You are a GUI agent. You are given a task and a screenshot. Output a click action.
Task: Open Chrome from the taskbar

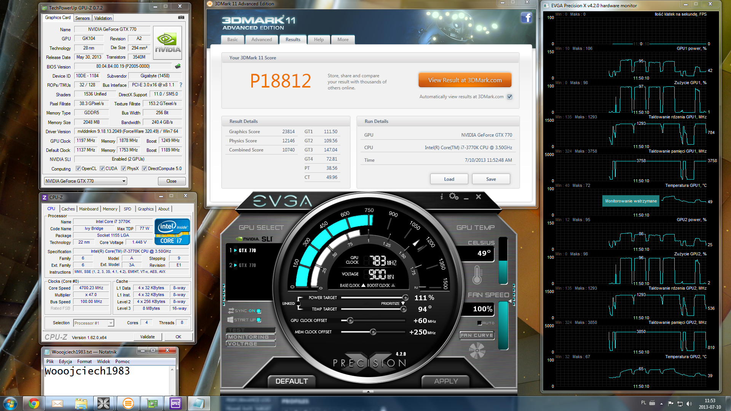coord(34,403)
